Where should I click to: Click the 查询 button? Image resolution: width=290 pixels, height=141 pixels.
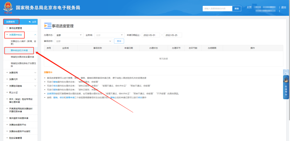point(119,41)
